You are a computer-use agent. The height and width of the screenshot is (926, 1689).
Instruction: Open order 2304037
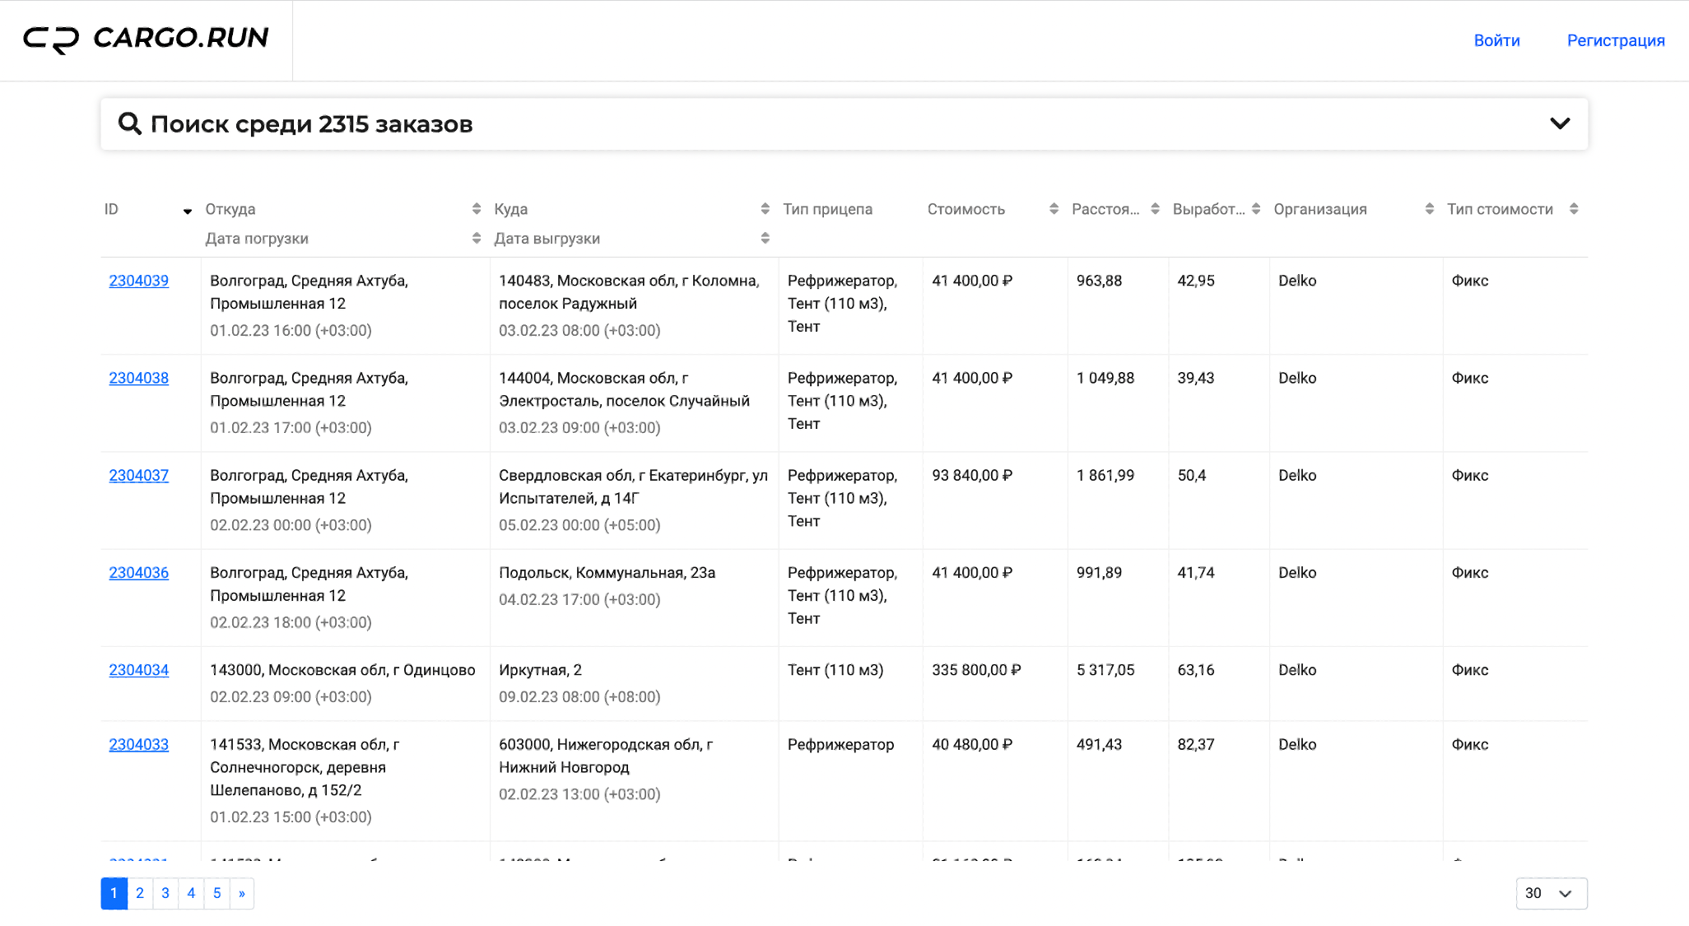(139, 476)
